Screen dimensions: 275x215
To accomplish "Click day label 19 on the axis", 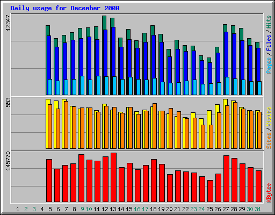I will point(161,209).
